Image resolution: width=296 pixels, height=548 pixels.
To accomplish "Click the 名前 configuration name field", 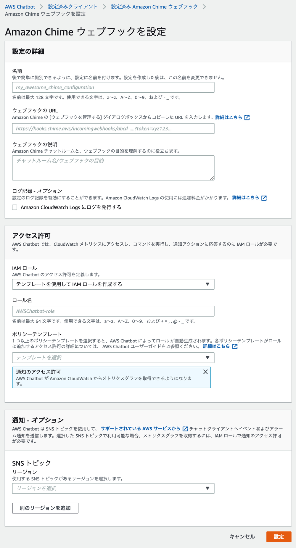I will (x=113, y=87).
